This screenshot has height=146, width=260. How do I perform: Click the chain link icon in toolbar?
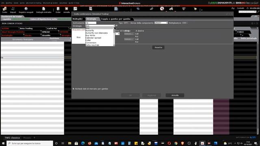(x=152, y=9)
